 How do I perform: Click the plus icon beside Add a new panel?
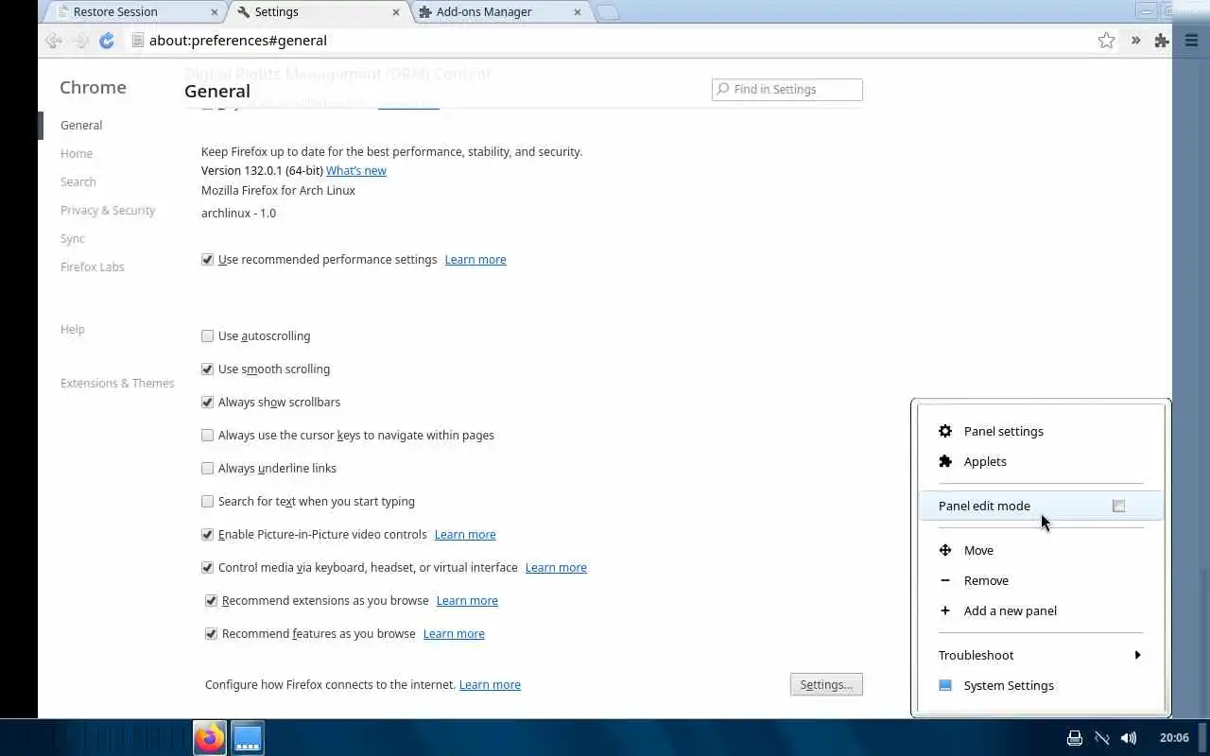pyautogui.click(x=945, y=610)
